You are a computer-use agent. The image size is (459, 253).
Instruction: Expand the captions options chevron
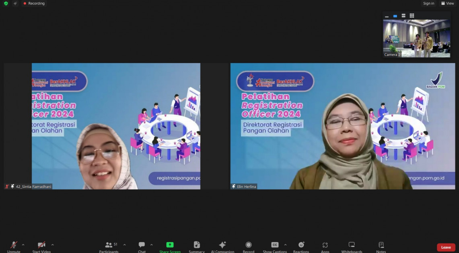coord(285,244)
